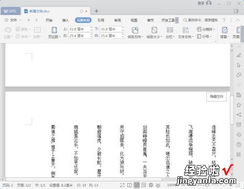The width and height of the screenshot is (244, 189).
Task: Click the 页码: 2 status entry
Action: click(8, 185)
